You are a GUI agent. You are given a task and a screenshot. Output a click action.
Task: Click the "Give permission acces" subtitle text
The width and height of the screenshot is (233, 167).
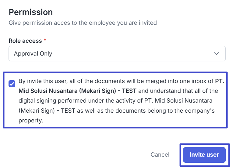(83, 23)
